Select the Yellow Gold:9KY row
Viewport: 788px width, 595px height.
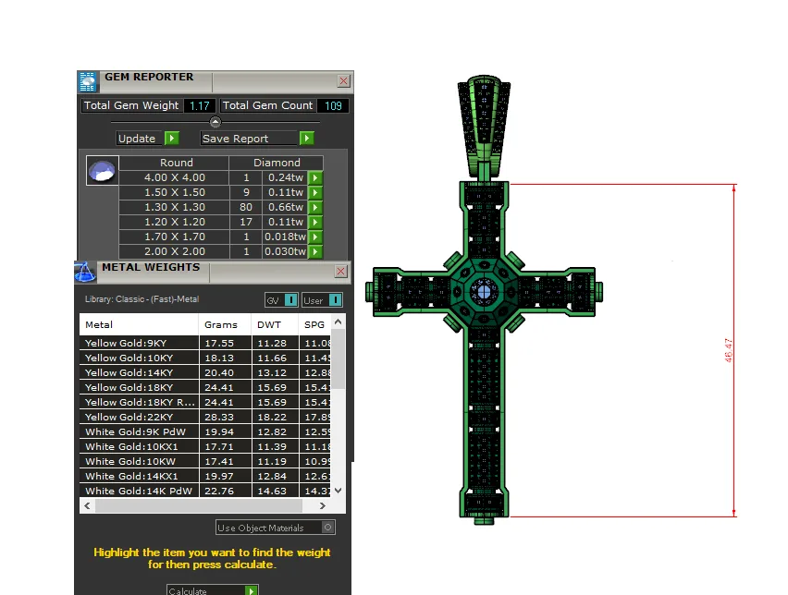[x=205, y=344]
